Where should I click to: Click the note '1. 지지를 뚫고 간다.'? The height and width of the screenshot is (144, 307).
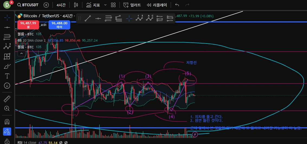(x=206, y=117)
